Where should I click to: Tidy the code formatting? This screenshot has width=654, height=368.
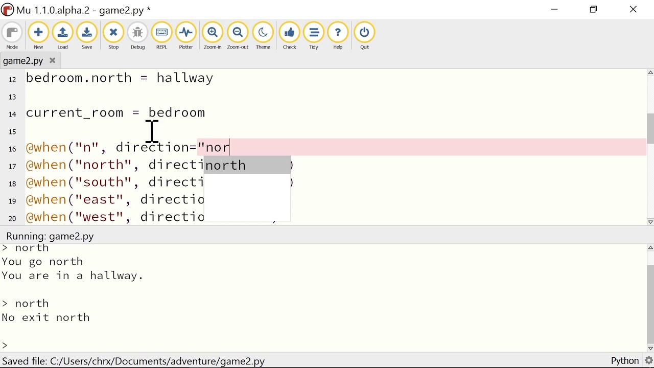coord(315,36)
